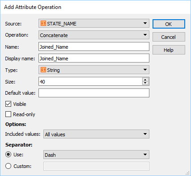Click the Cancel button
The height and width of the screenshot is (176, 191).
[169, 37]
